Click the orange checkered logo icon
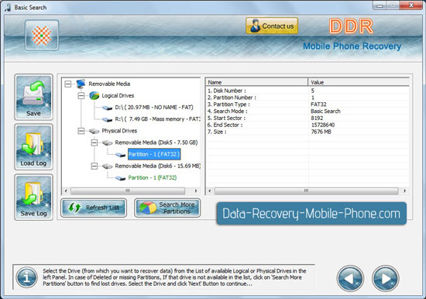Viewport: 426px width, 299px height. coord(42,36)
